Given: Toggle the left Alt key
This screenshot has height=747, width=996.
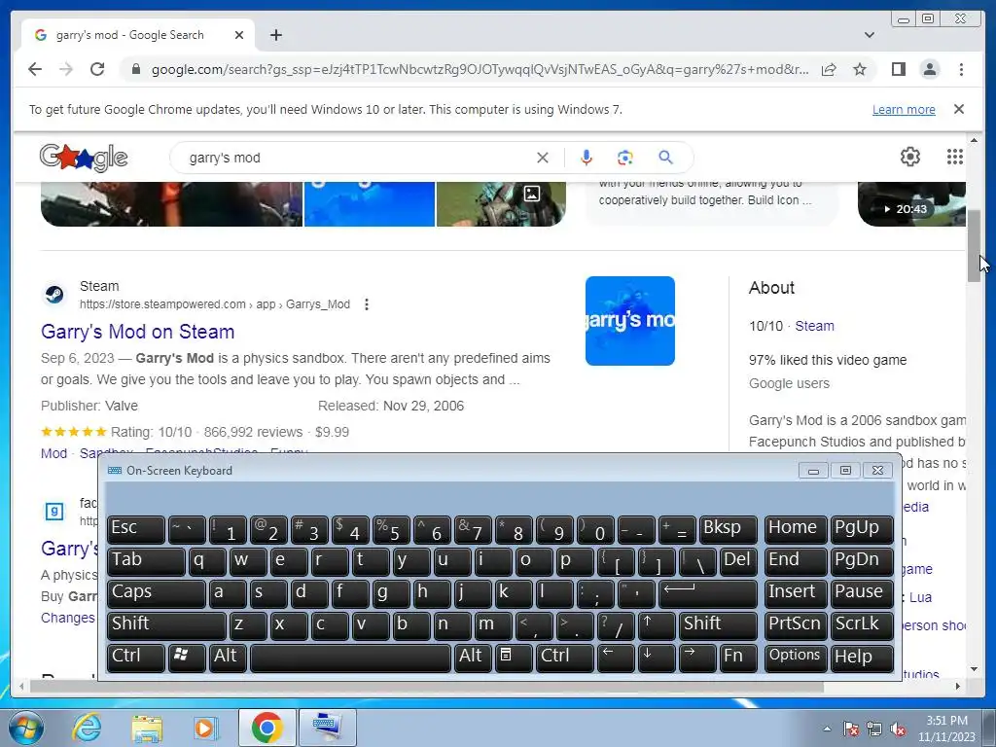Looking at the screenshot, I should [x=228, y=658].
